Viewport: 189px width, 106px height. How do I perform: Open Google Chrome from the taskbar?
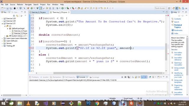[97, 103]
